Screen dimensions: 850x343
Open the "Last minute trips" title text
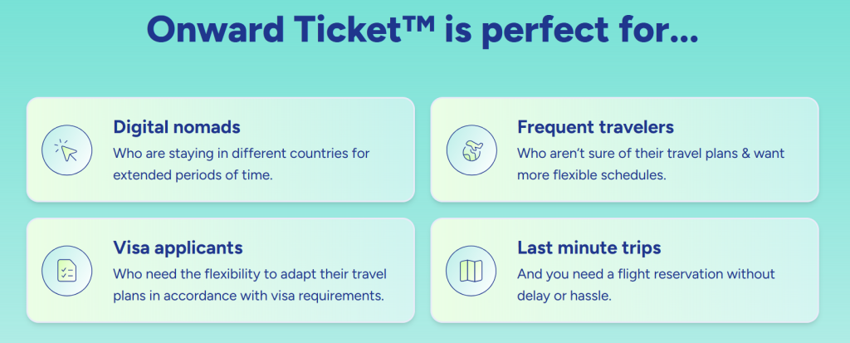click(589, 247)
